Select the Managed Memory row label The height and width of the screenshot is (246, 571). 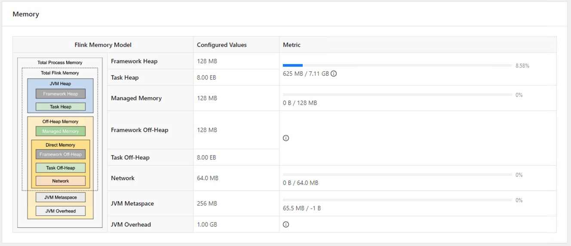[136, 98]
